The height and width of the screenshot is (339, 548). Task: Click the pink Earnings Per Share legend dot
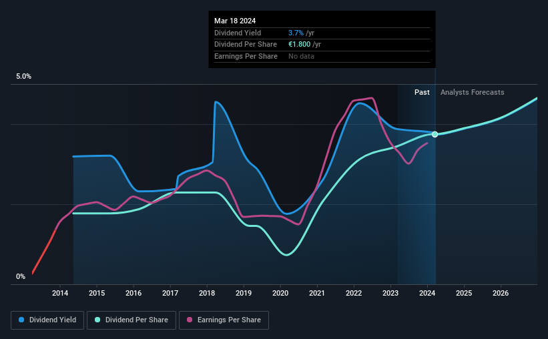(x=190, y=320)
